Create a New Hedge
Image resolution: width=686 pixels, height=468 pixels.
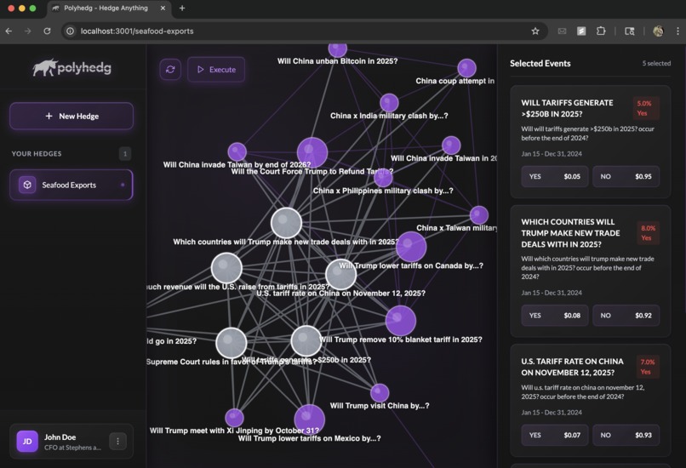pyautogui.click(x=71, y=116)
